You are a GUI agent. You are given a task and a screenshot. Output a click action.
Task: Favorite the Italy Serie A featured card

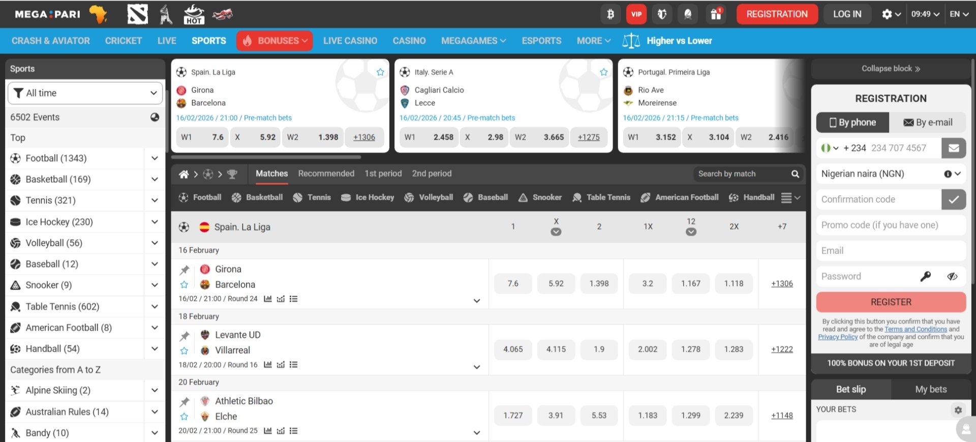coord(604,72)
